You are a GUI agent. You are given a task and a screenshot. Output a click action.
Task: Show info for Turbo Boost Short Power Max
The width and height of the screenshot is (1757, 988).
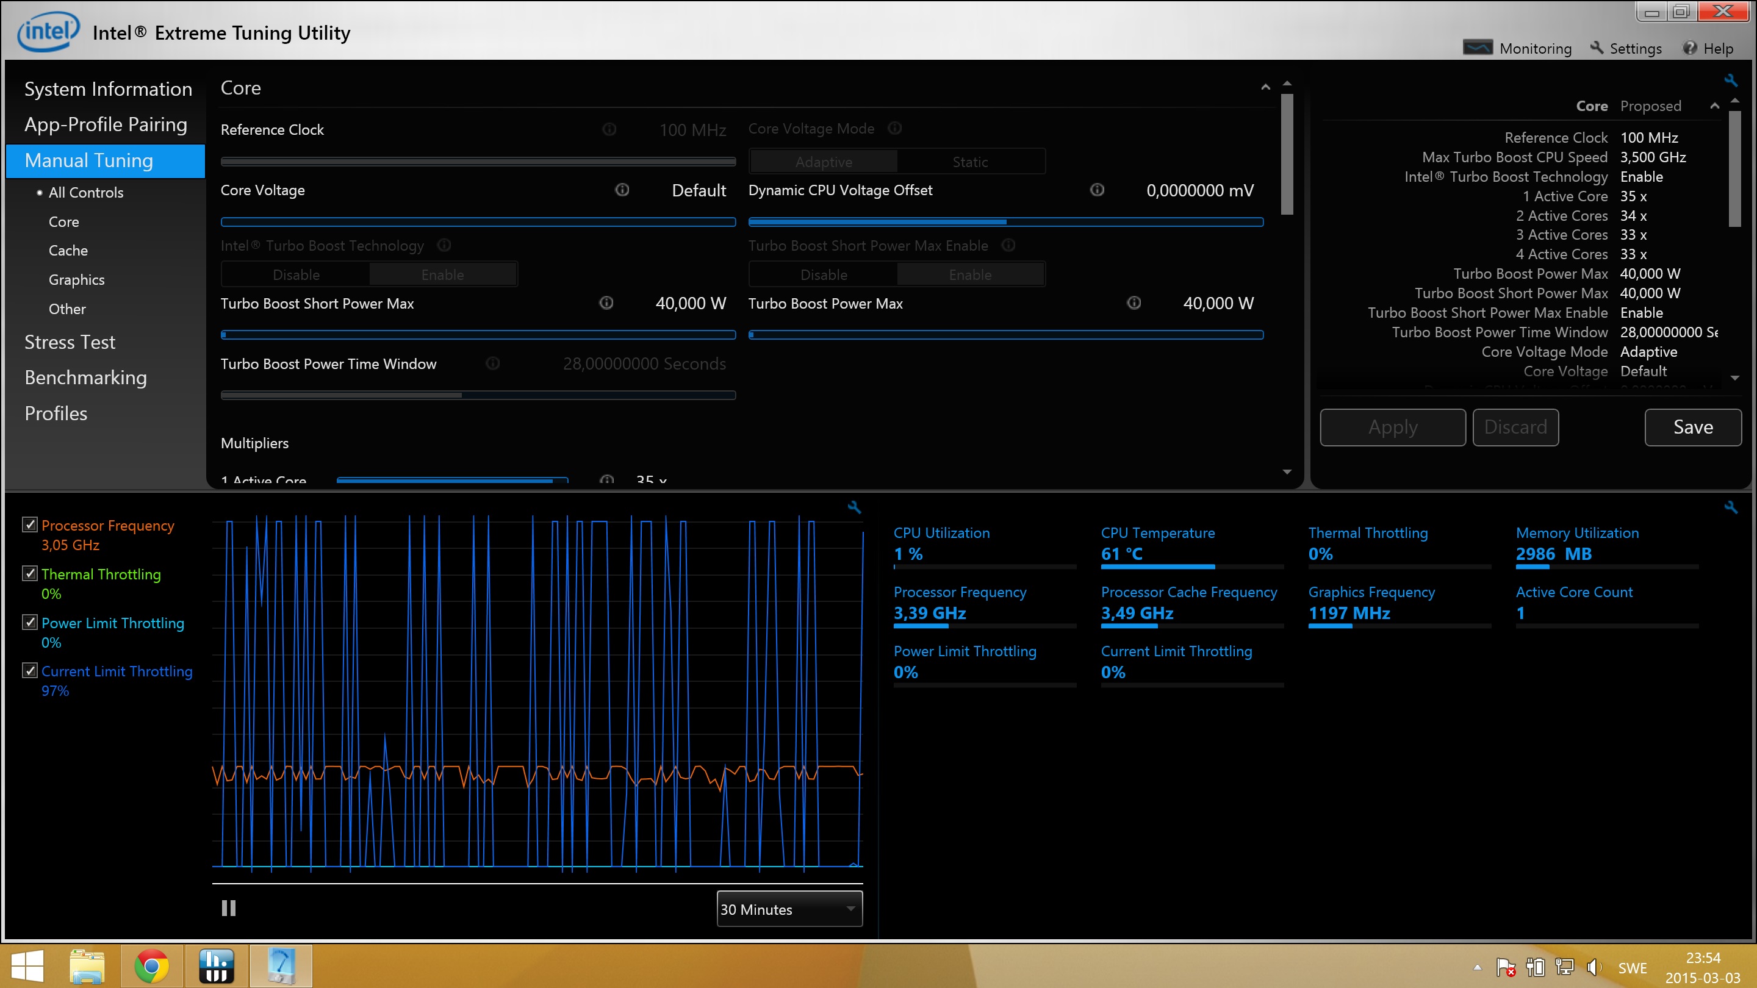(x=606, y=302)
